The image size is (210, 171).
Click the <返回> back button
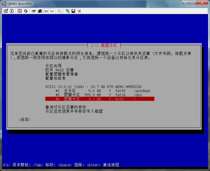point(25,120)
